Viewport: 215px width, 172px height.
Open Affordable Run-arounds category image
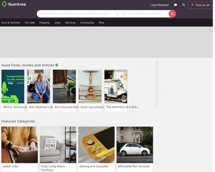click(135, 145)
